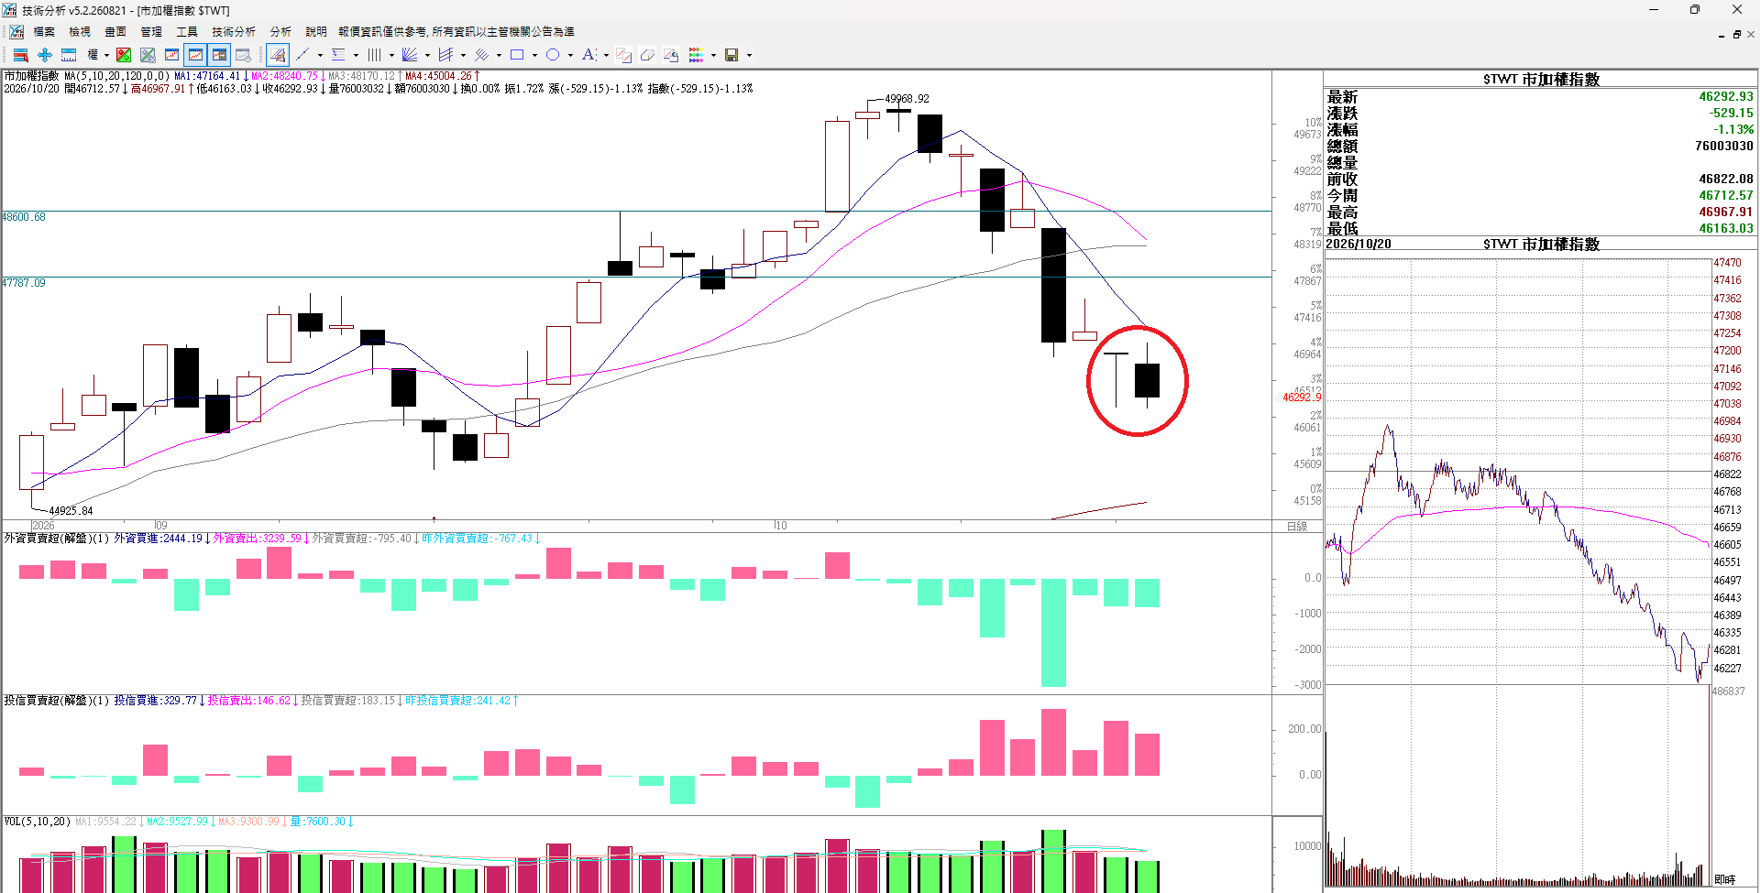Open the 管理 menu
1760x893 pixels.
[151, 32]
